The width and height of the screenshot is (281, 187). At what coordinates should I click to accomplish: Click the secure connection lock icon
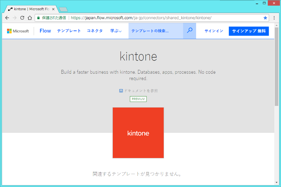pos(39,18)
